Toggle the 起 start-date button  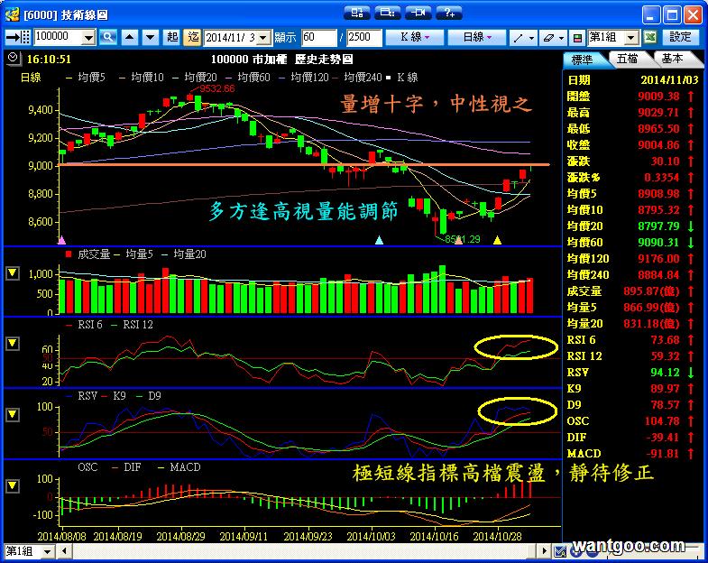pos(172,37)
